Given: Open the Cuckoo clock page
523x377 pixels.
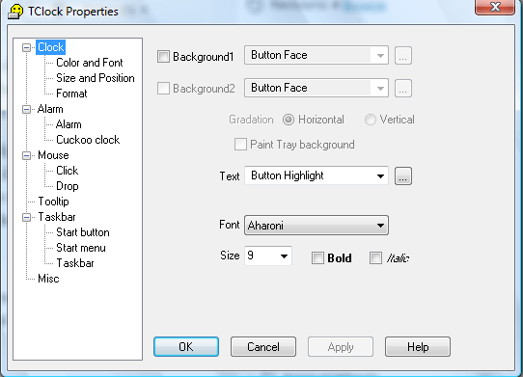Looking at the screenshot, I should coord(88,140).
